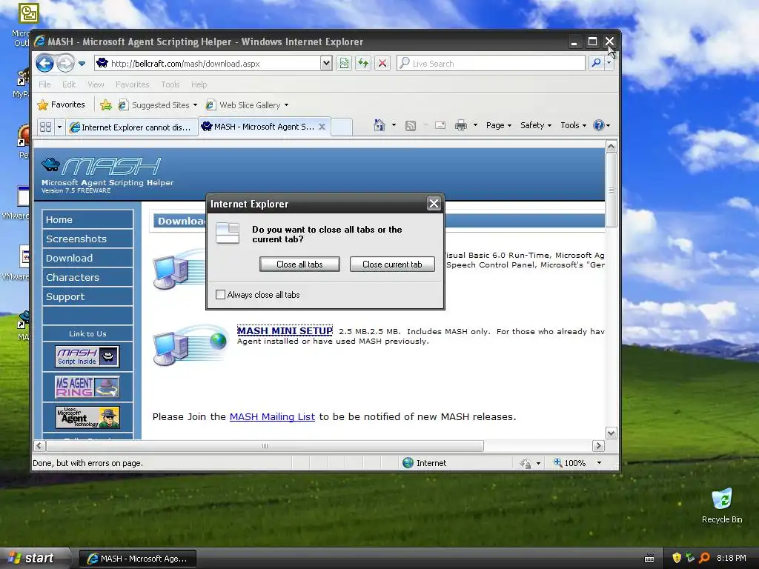The image size is (759, 569).
Task: Click the Internet zone globe in status bar
Action: pyautogui.click(x=408, y=463)
